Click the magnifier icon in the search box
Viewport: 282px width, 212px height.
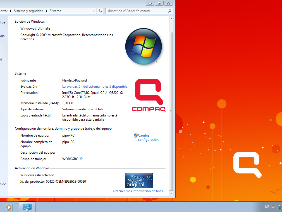[169, 11]
